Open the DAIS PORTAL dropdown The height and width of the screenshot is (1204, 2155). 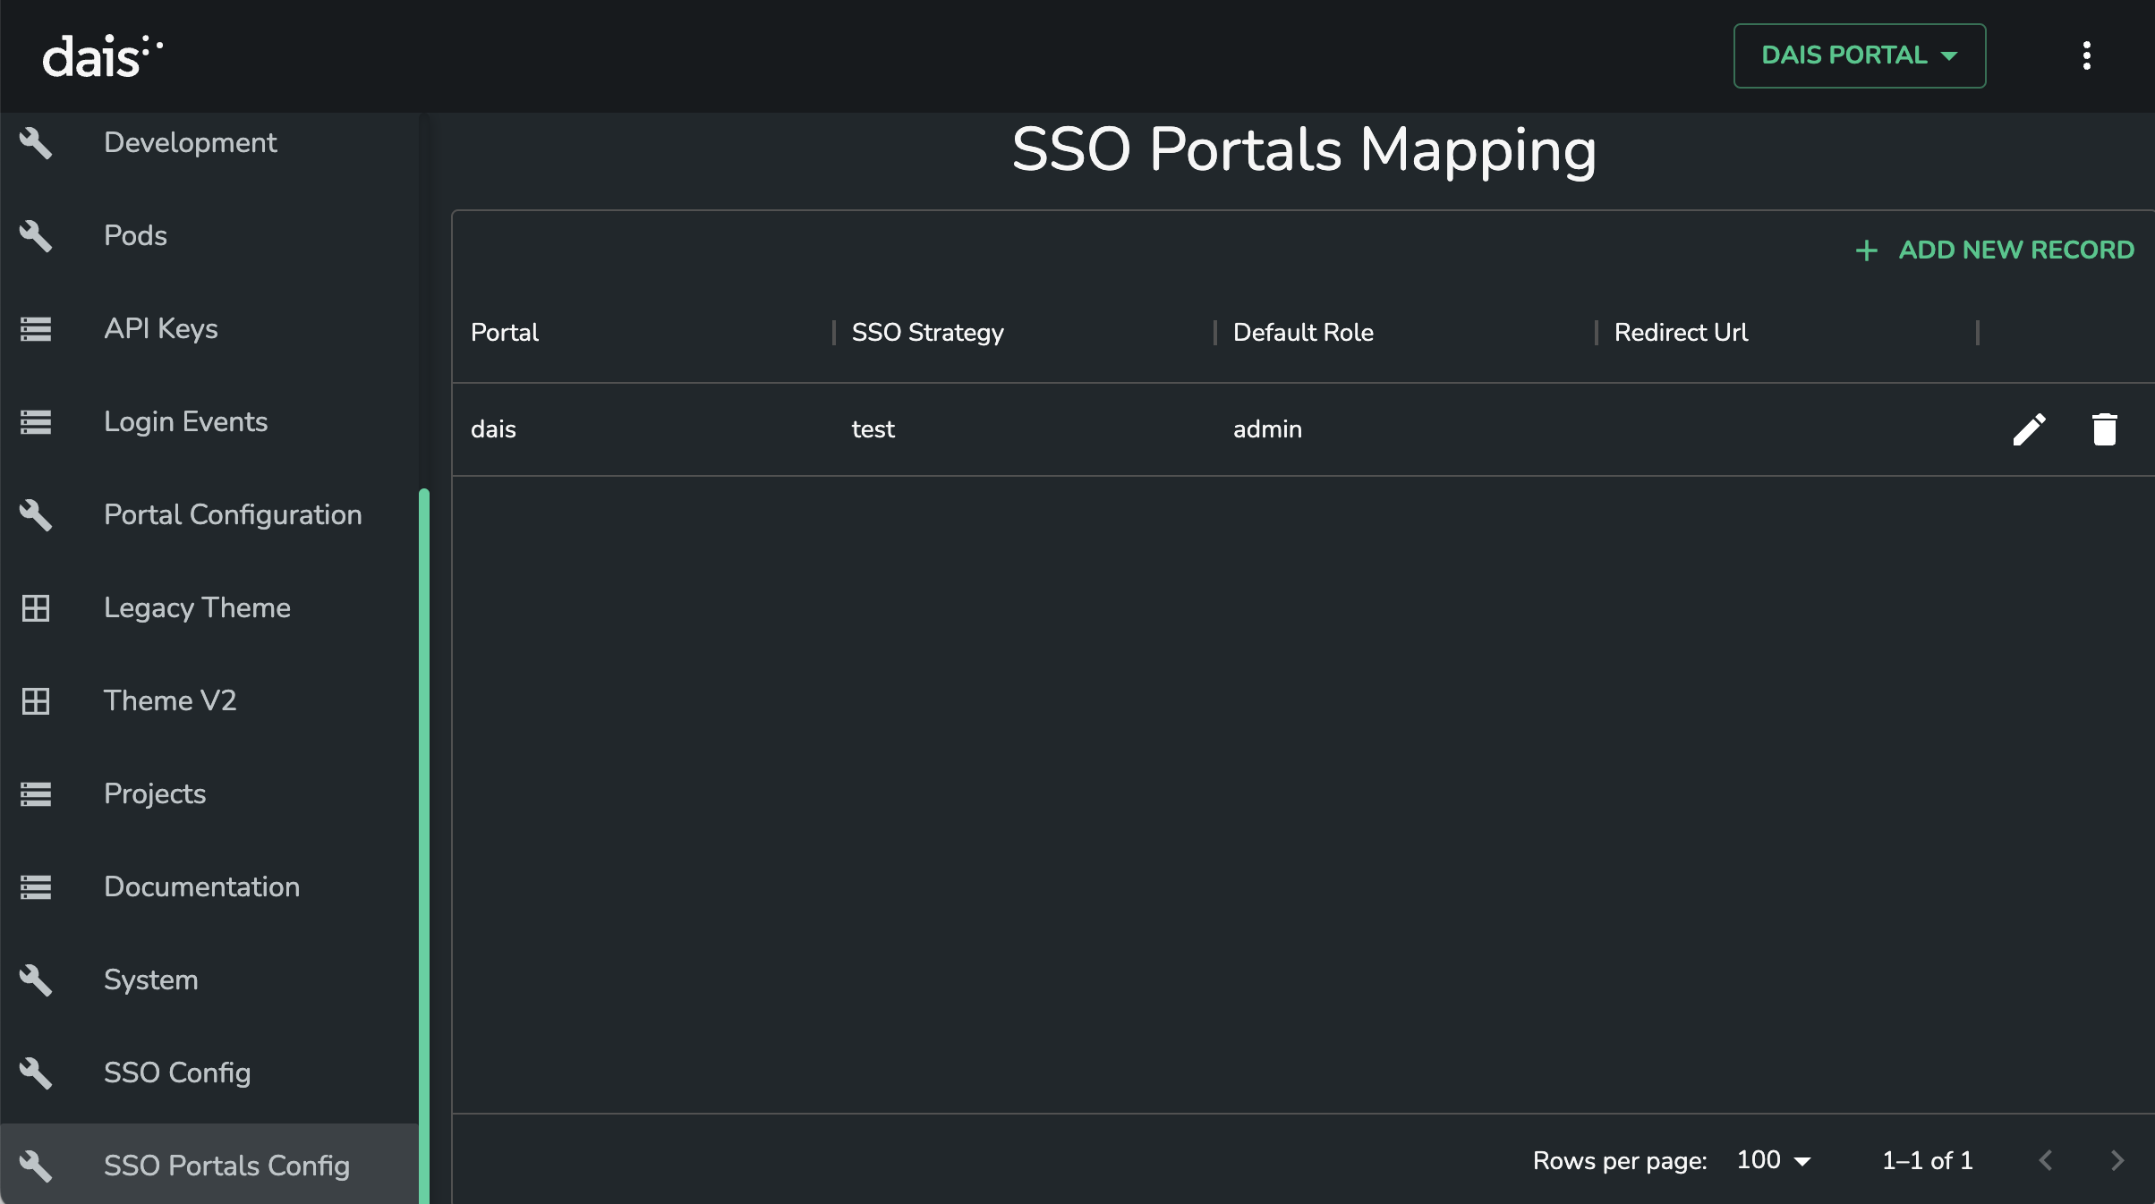click(1860, 55)
